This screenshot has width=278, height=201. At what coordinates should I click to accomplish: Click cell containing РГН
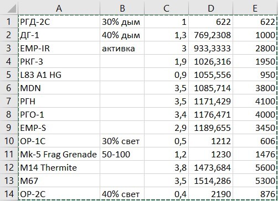(59, 101)
